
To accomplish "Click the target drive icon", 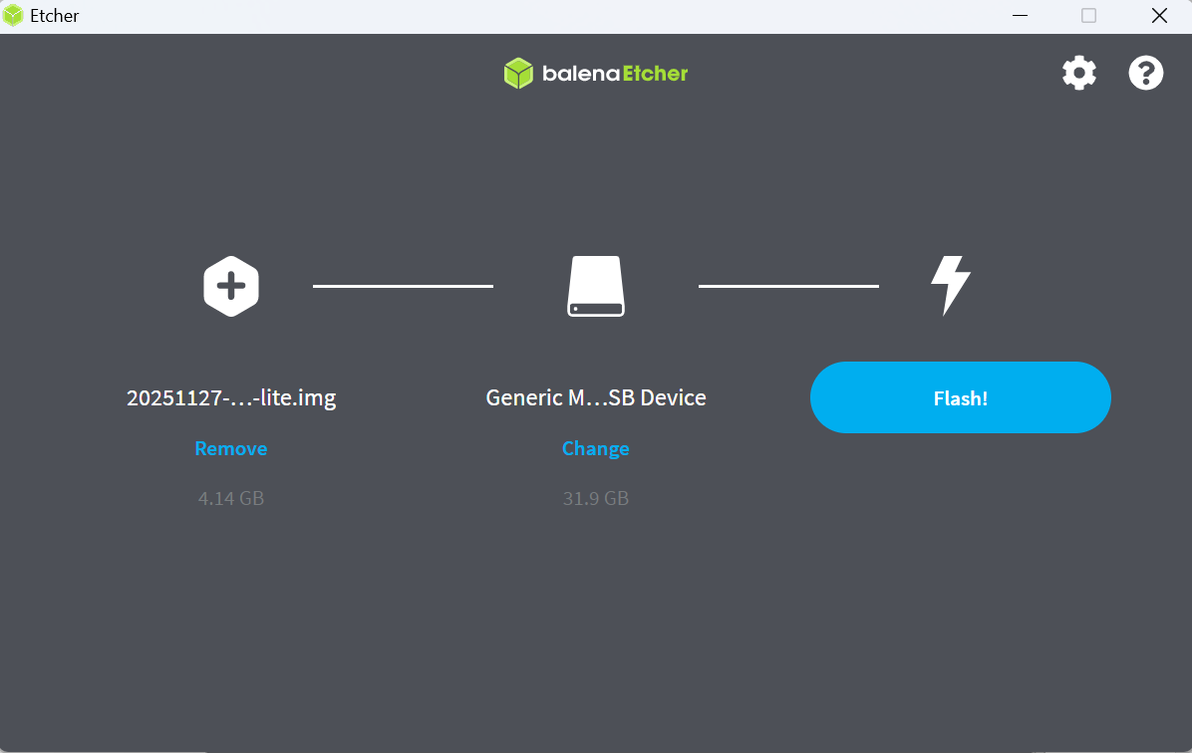I will (x=595, y=286).
